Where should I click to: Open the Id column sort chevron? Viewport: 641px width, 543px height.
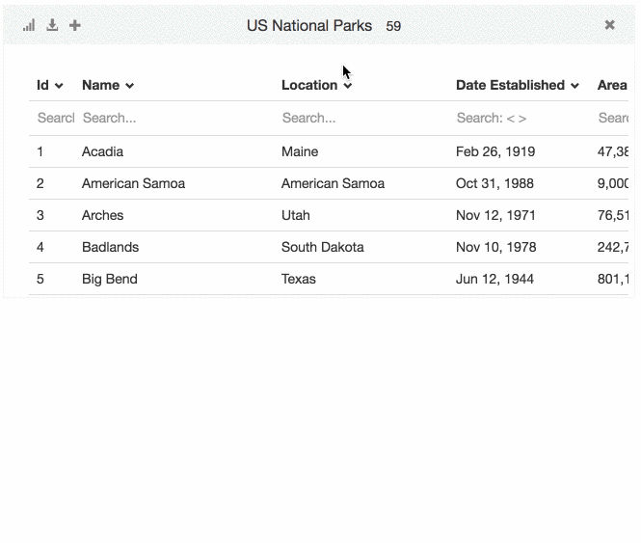coord(59,86)
